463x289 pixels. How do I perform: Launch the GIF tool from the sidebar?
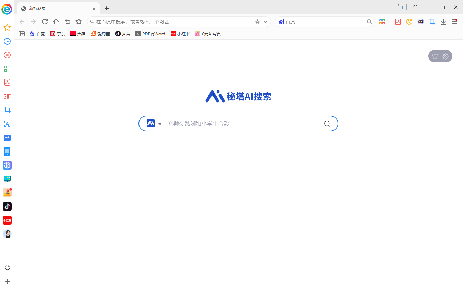coord(7,96)
